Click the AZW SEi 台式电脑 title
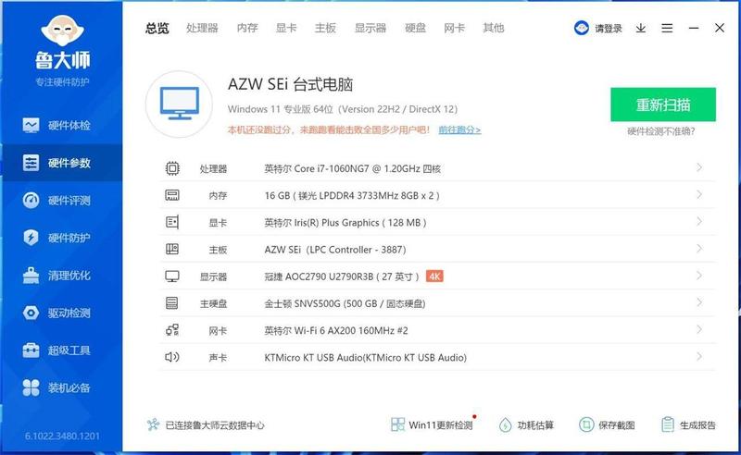741x455 pixels. 290,84
